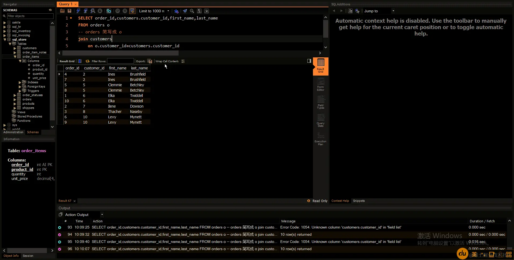The height and width of the screenshot is (260, 514).
Task: Select the Query 1 editor tab
Action: 66,4
